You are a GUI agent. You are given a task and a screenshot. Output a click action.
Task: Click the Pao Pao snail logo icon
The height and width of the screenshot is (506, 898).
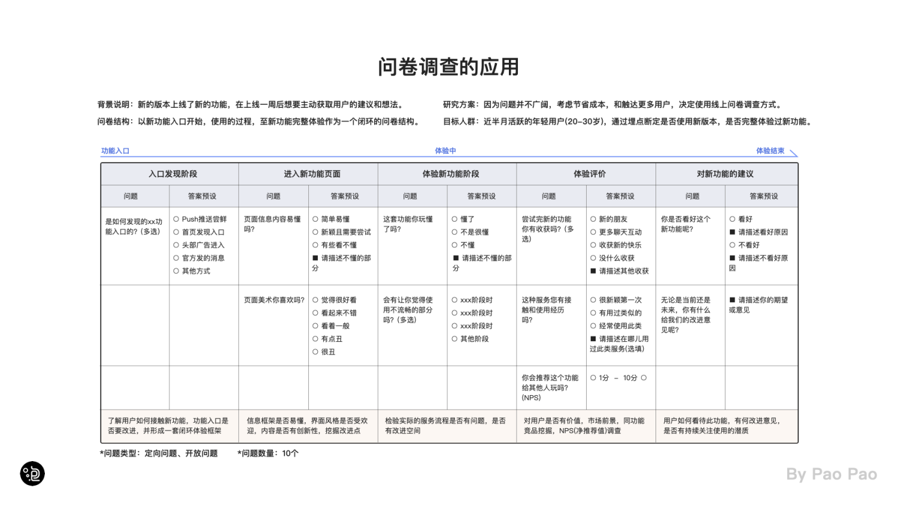point(32,474)
